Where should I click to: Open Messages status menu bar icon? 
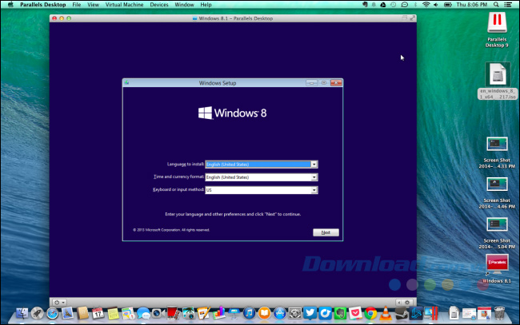[x=404, y=5]
